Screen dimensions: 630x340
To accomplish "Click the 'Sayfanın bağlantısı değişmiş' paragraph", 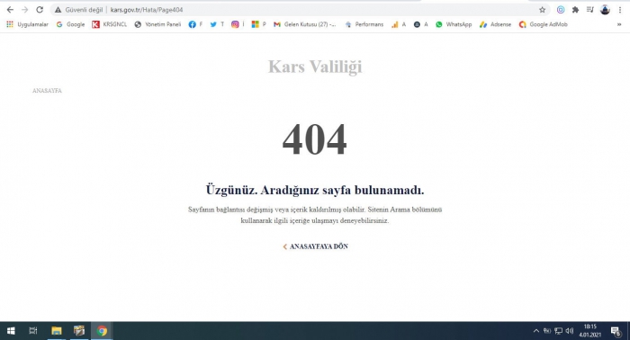I will [x=315, y=215].
